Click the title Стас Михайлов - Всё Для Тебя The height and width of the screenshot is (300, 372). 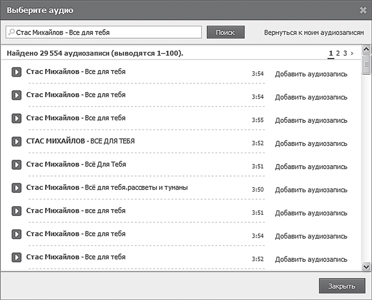point(76,164)
